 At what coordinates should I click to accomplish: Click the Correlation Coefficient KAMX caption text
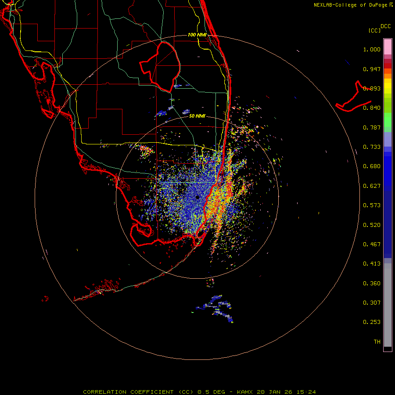click(199, 392)
